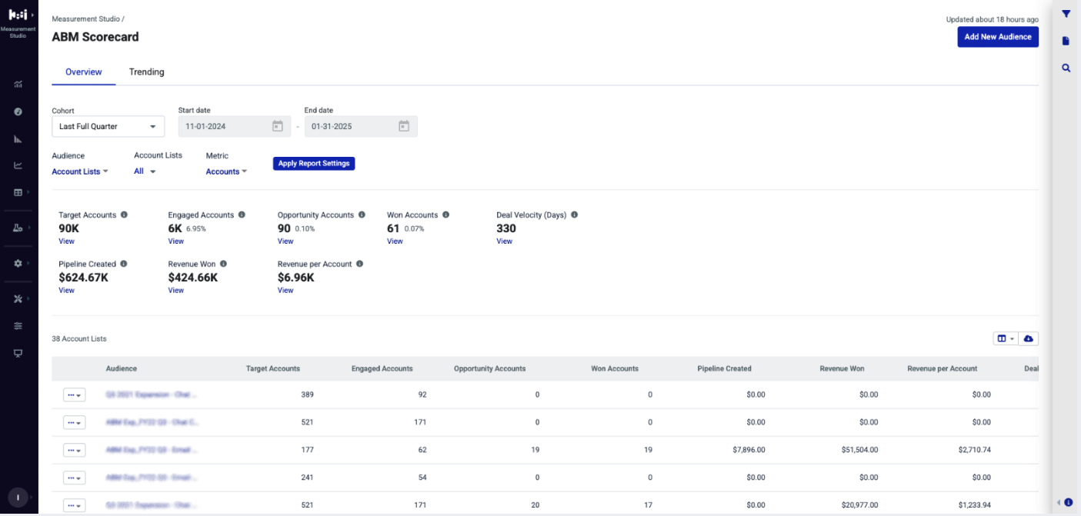Open the Start date calendar icon
1081x516 pixels.
point(278,126)
